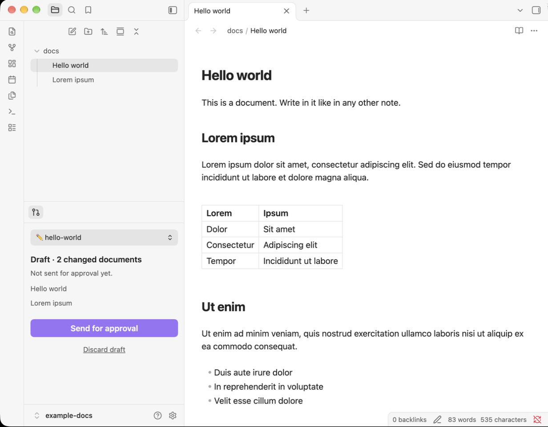Click the sync status icon in status bar
The width and height of the screenshot is (548, 427).
pos(537,419)
